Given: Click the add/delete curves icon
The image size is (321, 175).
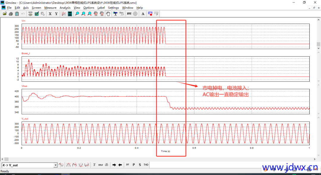Looking at the screenshot, I should coord(37,14).
